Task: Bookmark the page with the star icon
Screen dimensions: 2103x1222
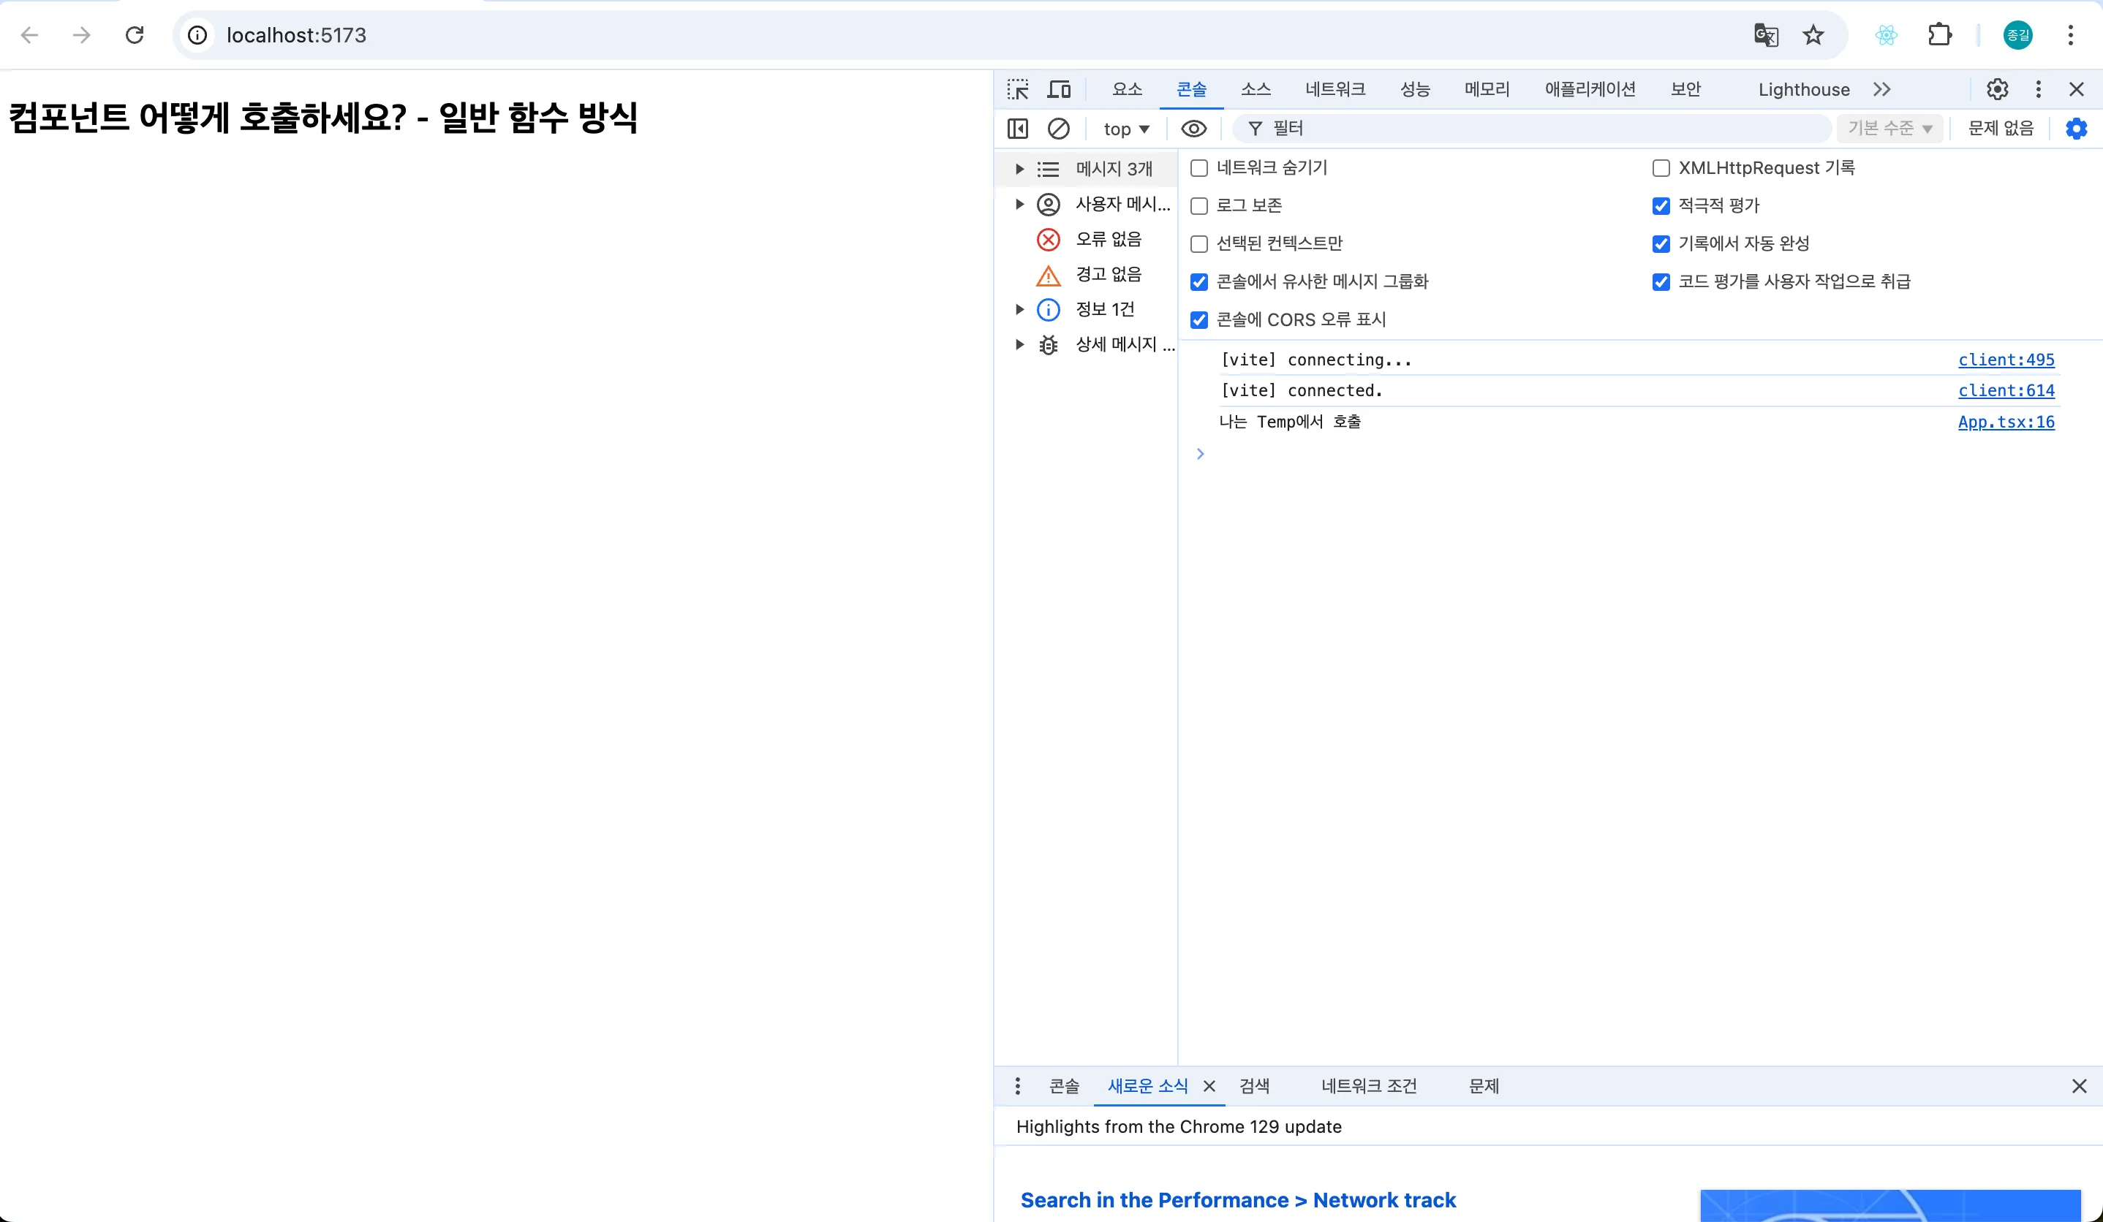Action: (1813, 35)
